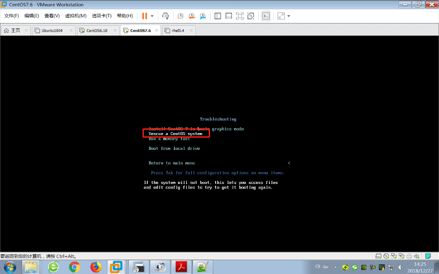The height and width of the screenshot is (274, 439).
Task: Toggle Unity mode icon in toolbar
Action: pyautogui.click(x=251, y=16)
